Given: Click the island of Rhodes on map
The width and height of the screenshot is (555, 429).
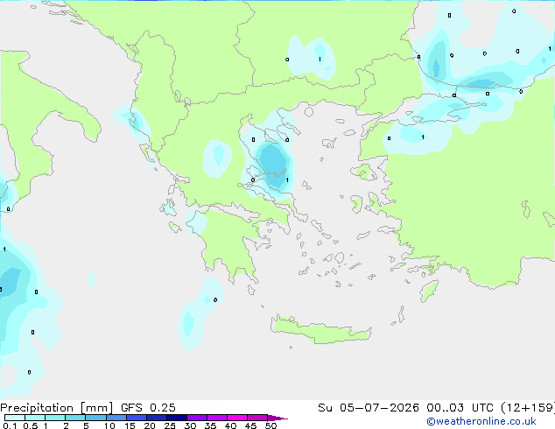Looking at the screenshot, I should 429,291.
